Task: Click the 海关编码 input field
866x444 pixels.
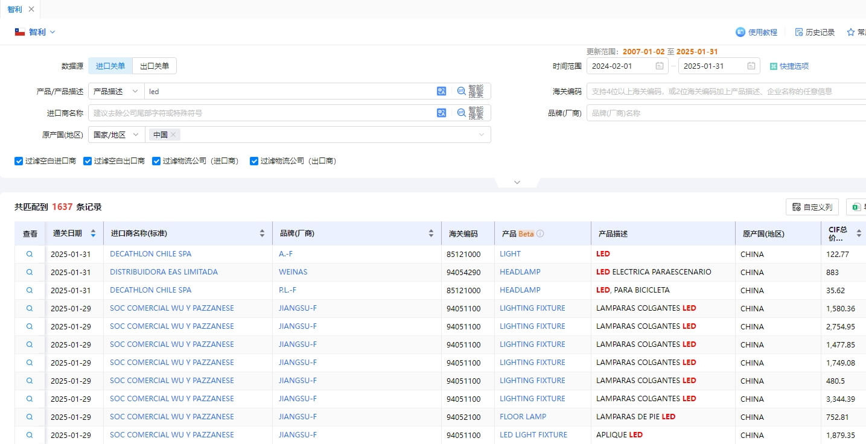Action: [x=726, y=91]
